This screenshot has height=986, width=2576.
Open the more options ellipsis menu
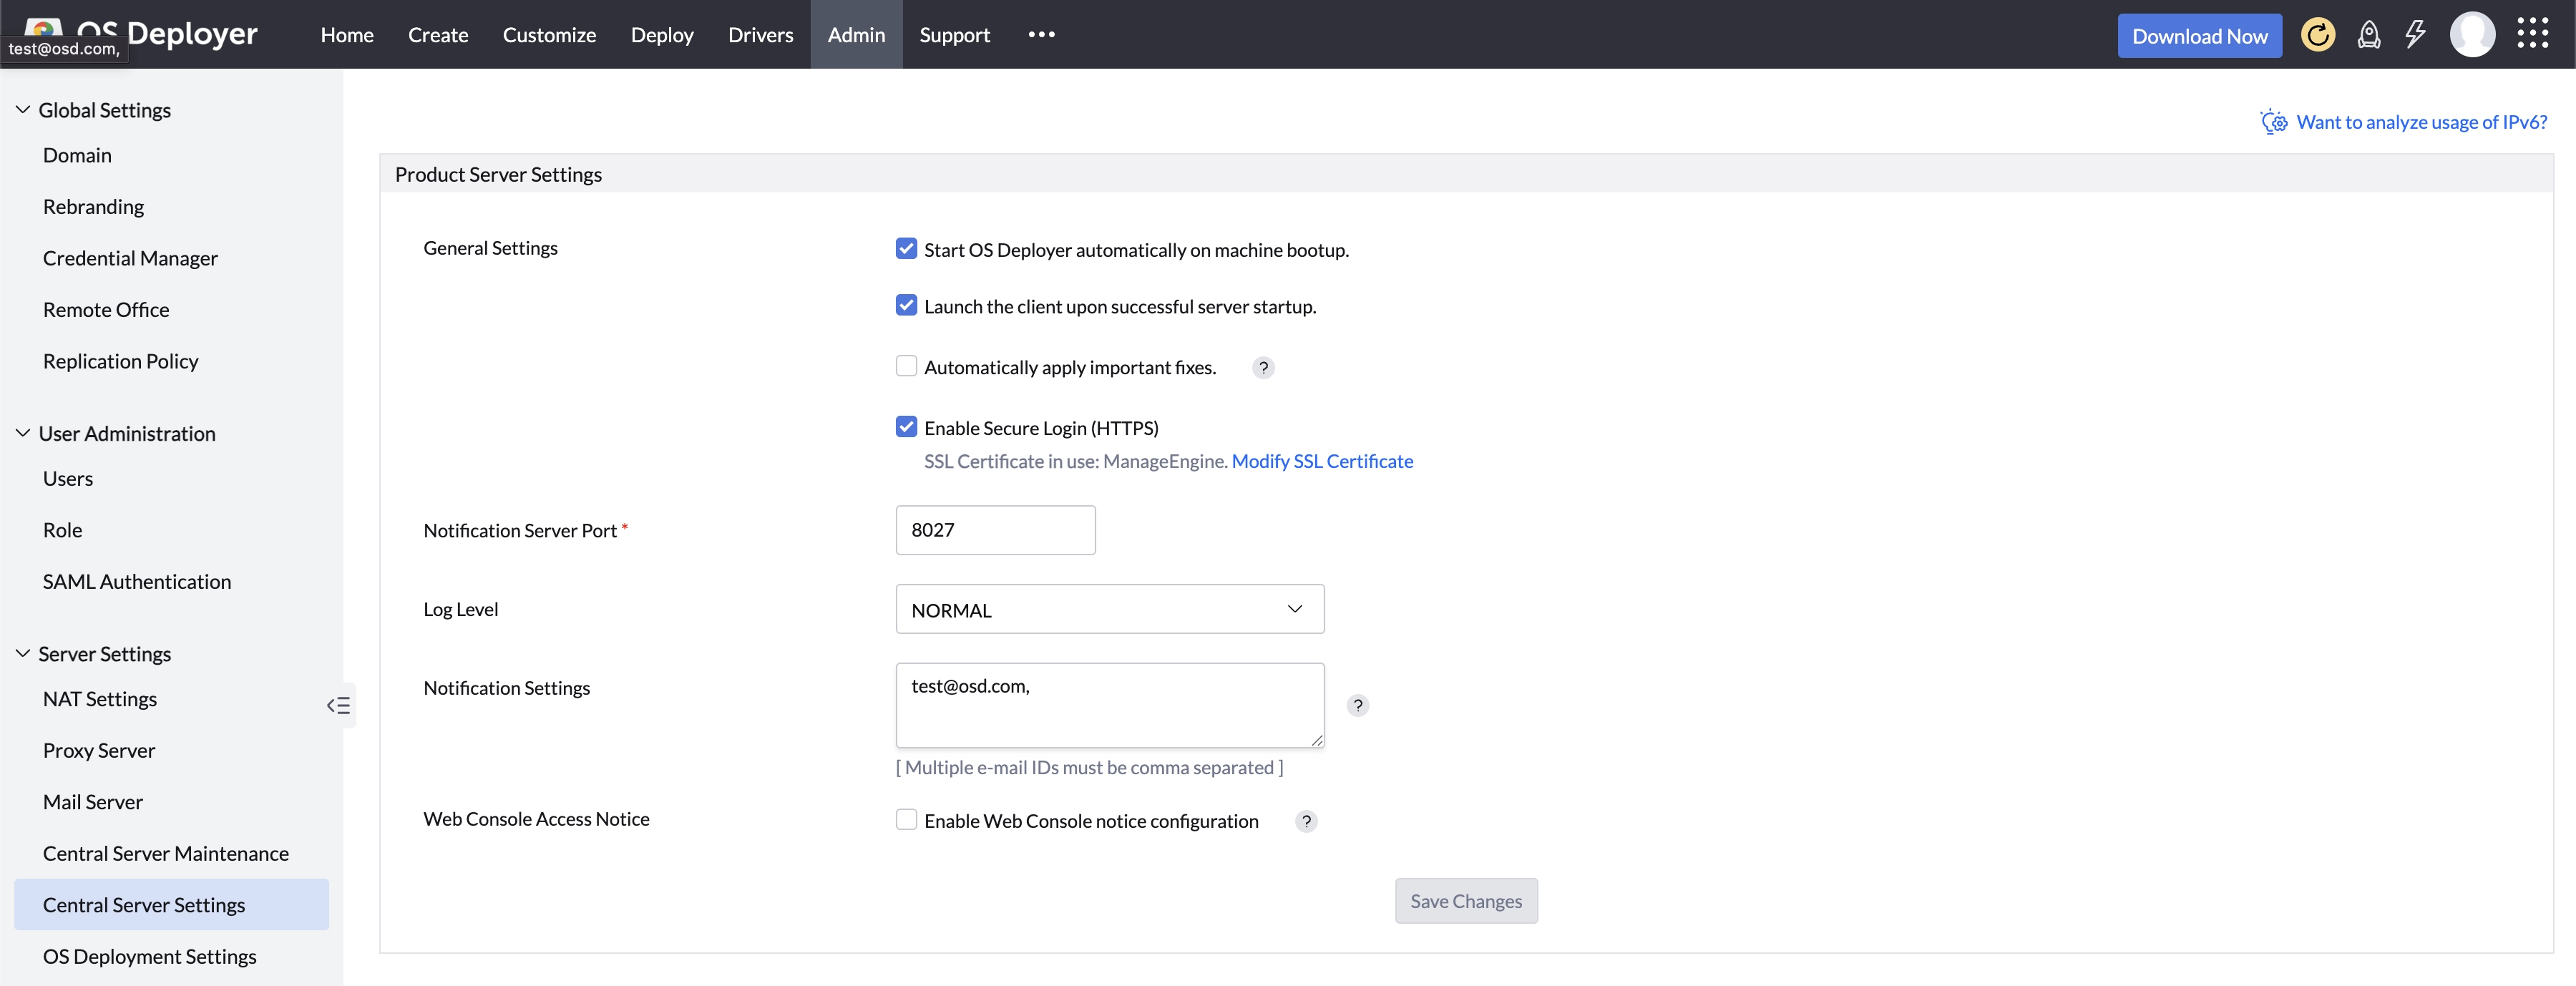[1042, 34]
